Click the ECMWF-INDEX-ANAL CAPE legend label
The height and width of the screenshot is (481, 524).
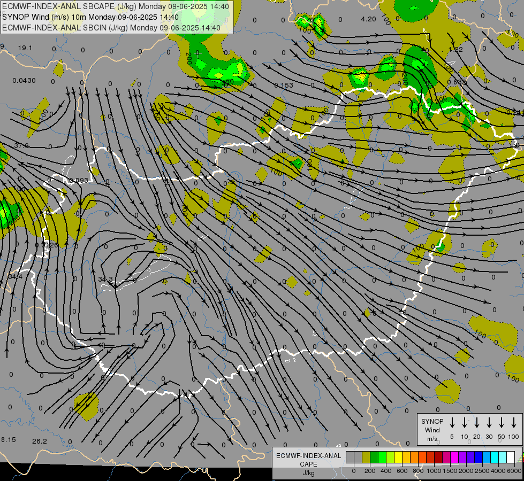[308, 460]
